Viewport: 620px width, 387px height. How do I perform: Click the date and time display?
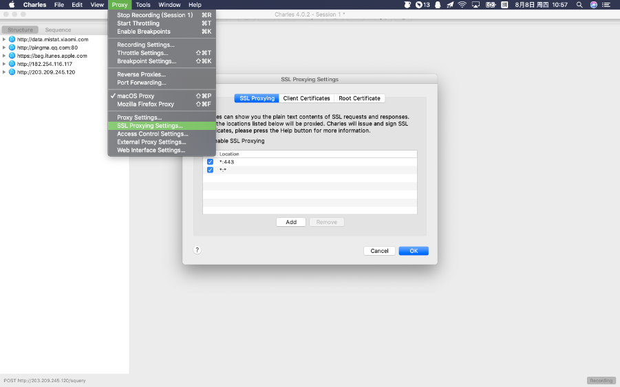coord(541,5)
